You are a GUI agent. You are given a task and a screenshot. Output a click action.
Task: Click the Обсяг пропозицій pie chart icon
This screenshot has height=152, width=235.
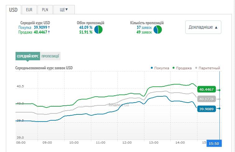(x=98, y=30)
